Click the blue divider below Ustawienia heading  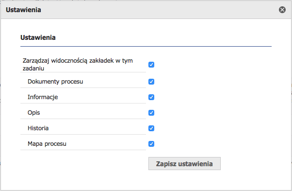(x=146, y=46)
